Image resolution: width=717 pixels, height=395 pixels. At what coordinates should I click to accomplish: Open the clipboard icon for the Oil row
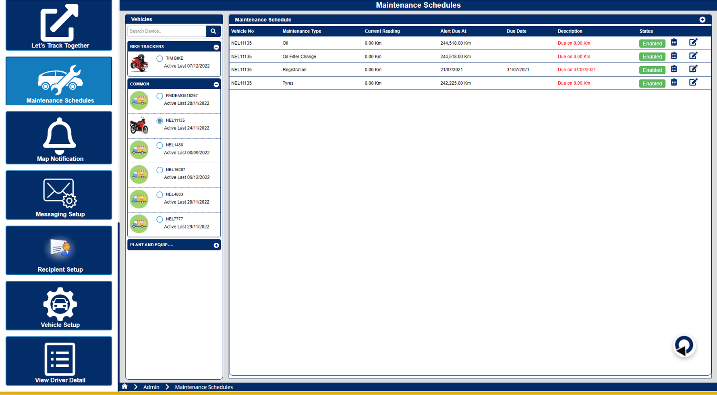(674, 43)
